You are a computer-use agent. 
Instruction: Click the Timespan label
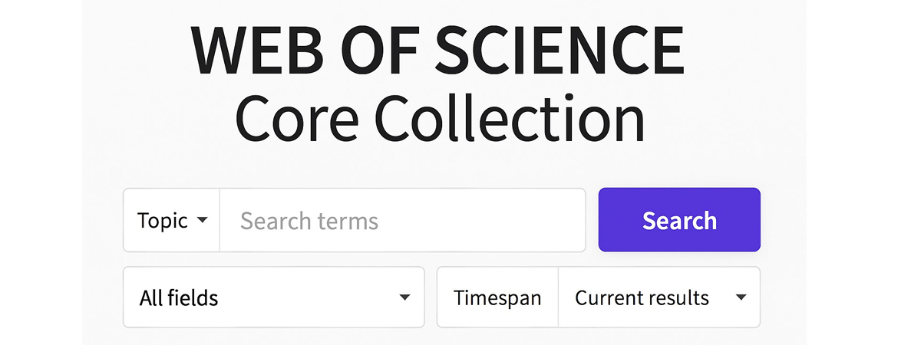pos(497,297)
